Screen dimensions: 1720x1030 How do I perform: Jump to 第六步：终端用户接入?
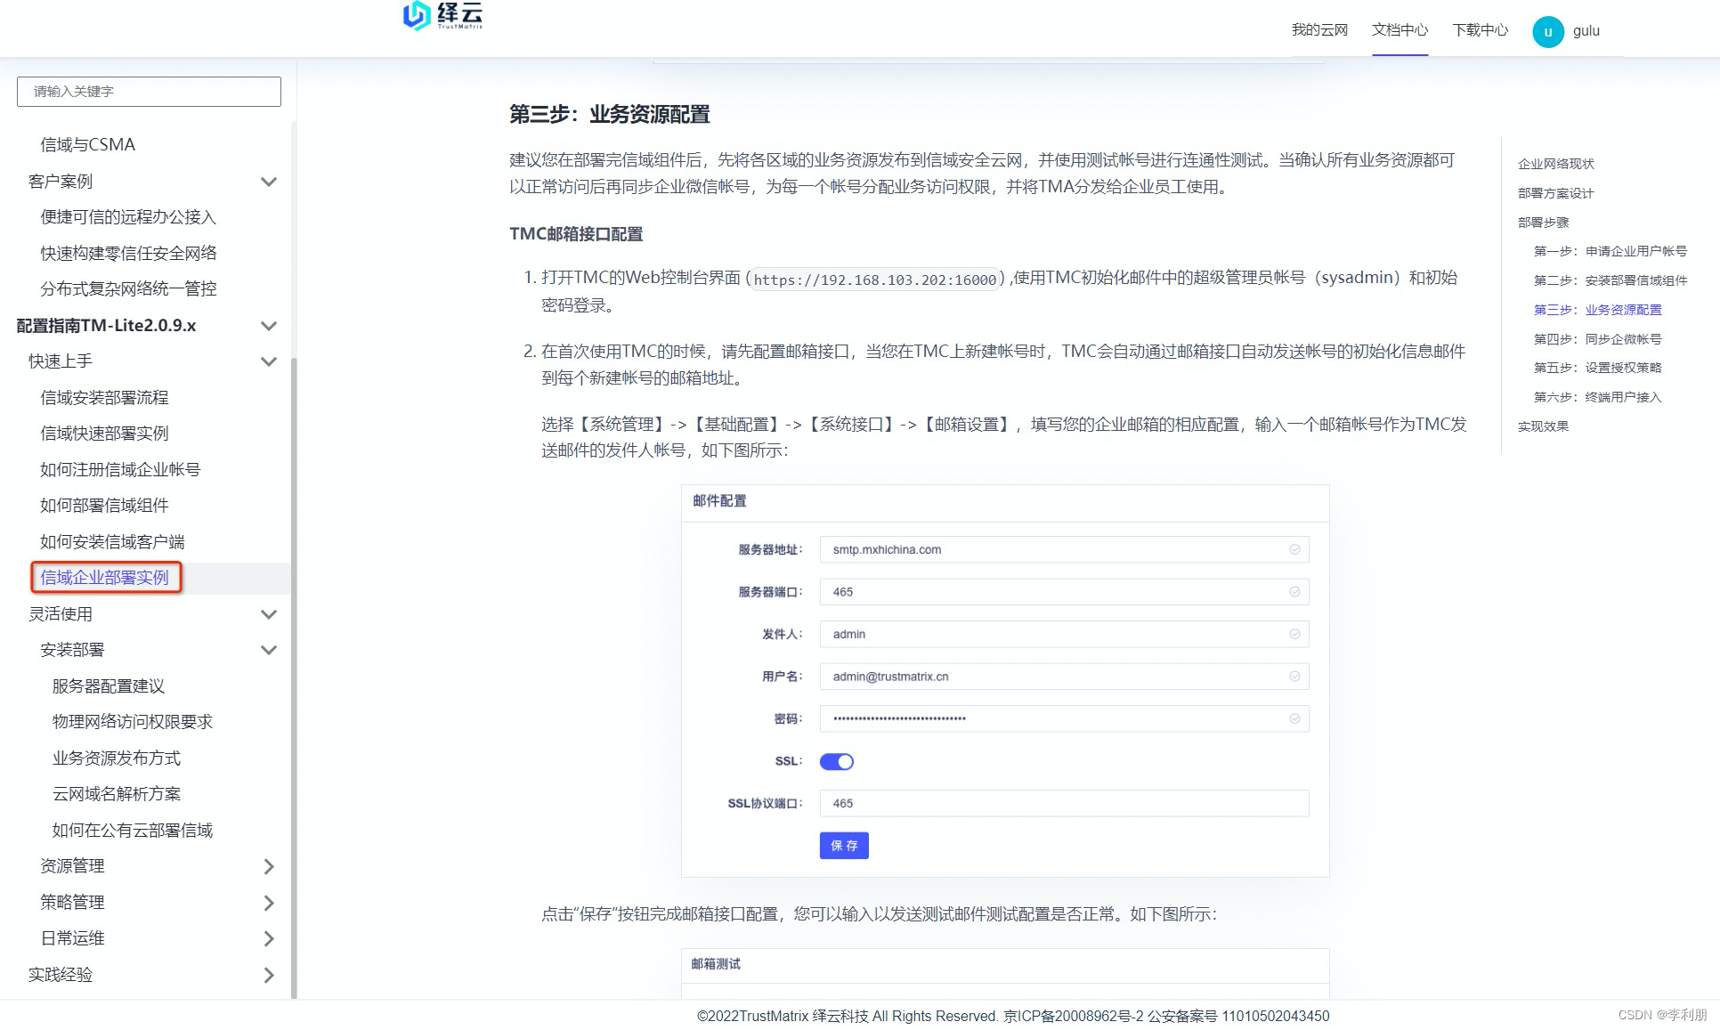tap(1598, 397)
